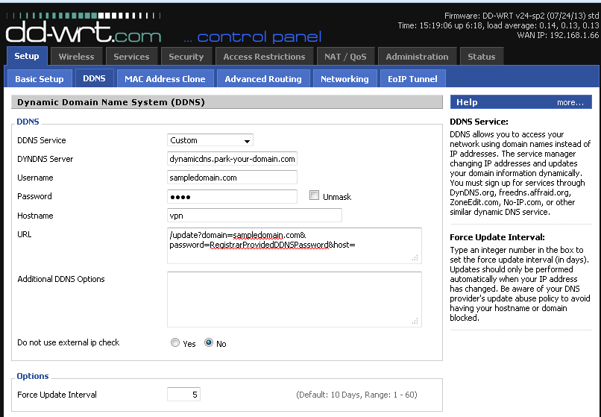Click the Options section title
Viewport: 601px width, 417px height.
point(33,376)
